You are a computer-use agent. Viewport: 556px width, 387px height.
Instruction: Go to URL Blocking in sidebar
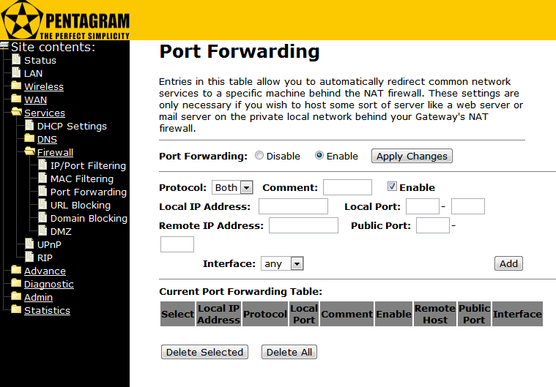click(80, 205)
